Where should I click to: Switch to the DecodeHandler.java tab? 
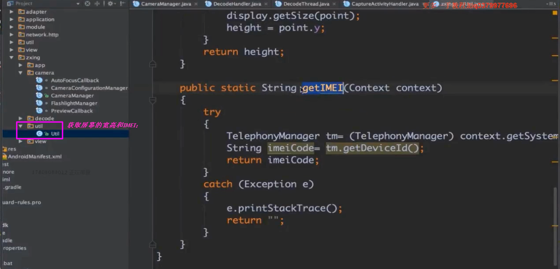coord(237,4)
